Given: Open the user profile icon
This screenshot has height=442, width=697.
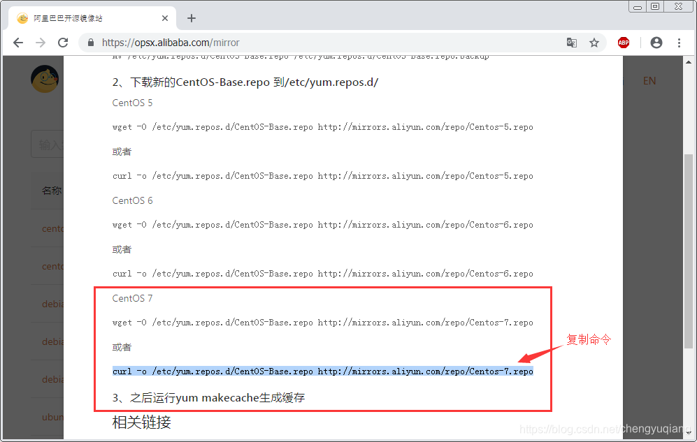Looking at the screenshot, I should (x=656, y=43).
